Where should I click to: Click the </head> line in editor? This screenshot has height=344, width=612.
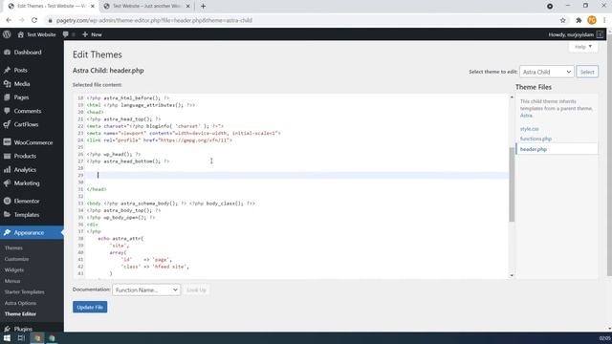tap(97, 189)
